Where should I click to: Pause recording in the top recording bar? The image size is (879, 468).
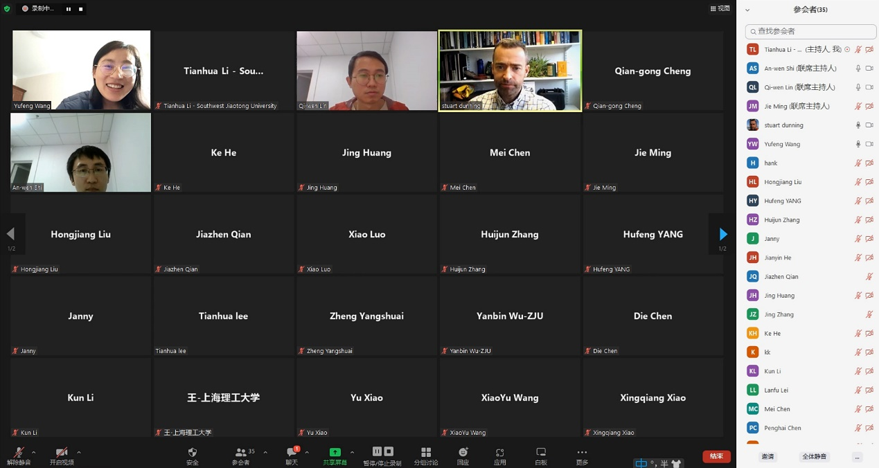point(69,9)
